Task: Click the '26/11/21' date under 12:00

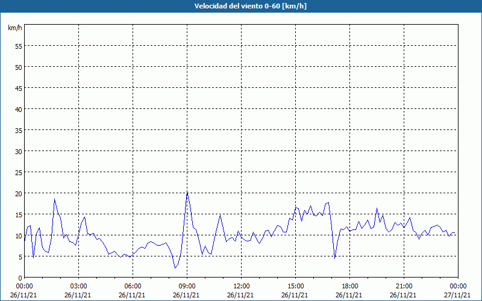Action: point(240,295)
